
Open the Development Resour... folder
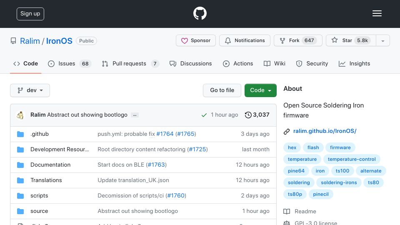pyautogui.click(x=60, y=149)
